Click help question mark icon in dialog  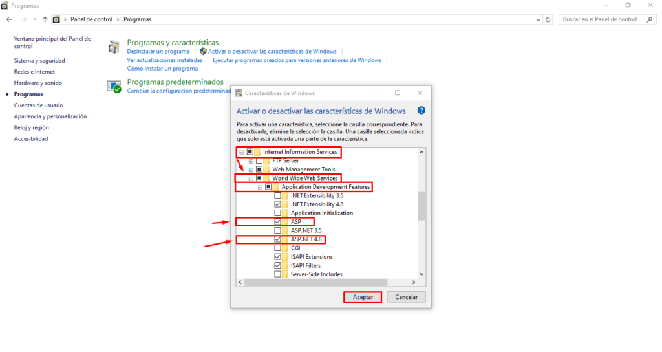422,110
